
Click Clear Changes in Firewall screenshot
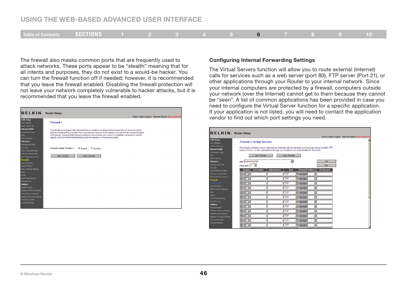click(63, 156)
